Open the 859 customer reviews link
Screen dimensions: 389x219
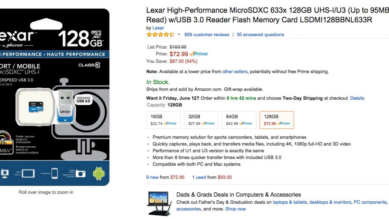pyautogui.click(x=207, y=35)
